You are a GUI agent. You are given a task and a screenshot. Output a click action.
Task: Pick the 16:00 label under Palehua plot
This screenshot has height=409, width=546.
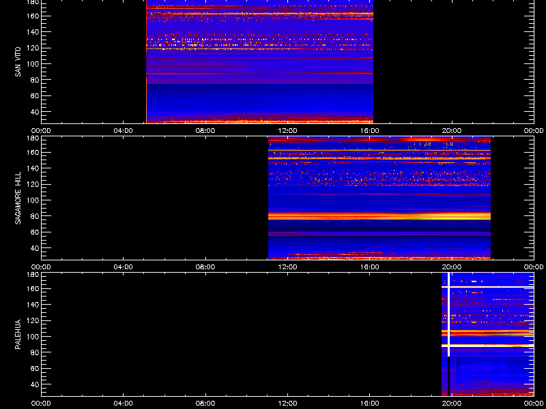click(369, 404)
